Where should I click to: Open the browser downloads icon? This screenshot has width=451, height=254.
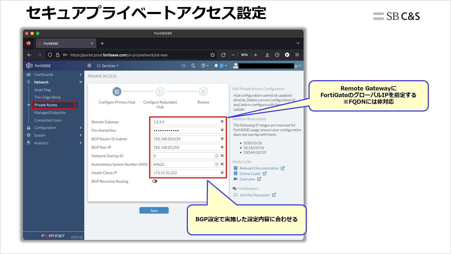pyautogui.click(x=267, y=55)
